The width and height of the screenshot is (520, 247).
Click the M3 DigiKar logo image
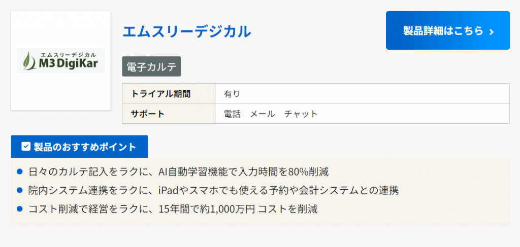[x=61, y=61]
